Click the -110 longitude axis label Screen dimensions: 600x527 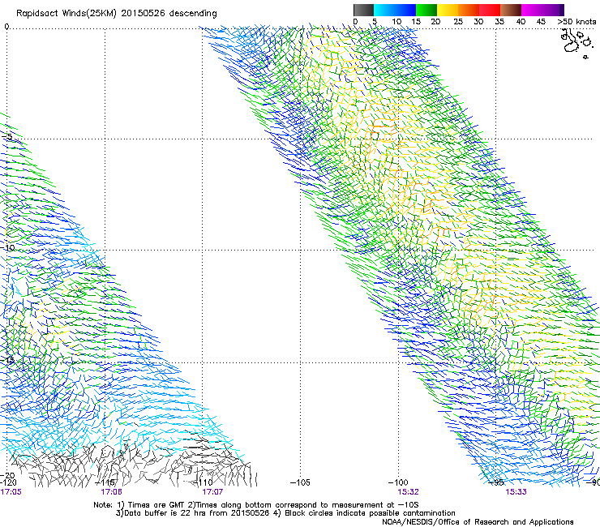click(x=203, y=482)
